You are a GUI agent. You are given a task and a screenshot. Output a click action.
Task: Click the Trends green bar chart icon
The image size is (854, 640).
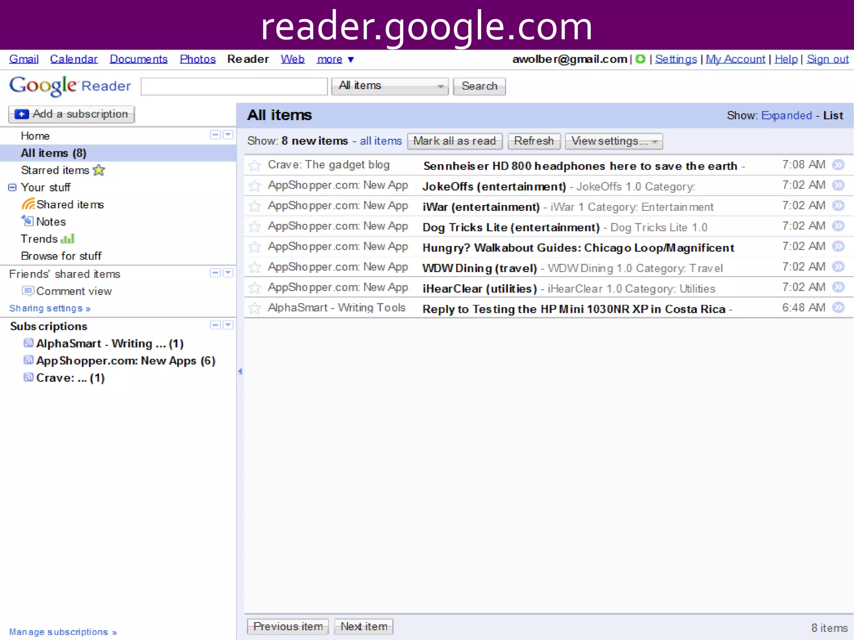pyautogui.click(x=67, y=239)
